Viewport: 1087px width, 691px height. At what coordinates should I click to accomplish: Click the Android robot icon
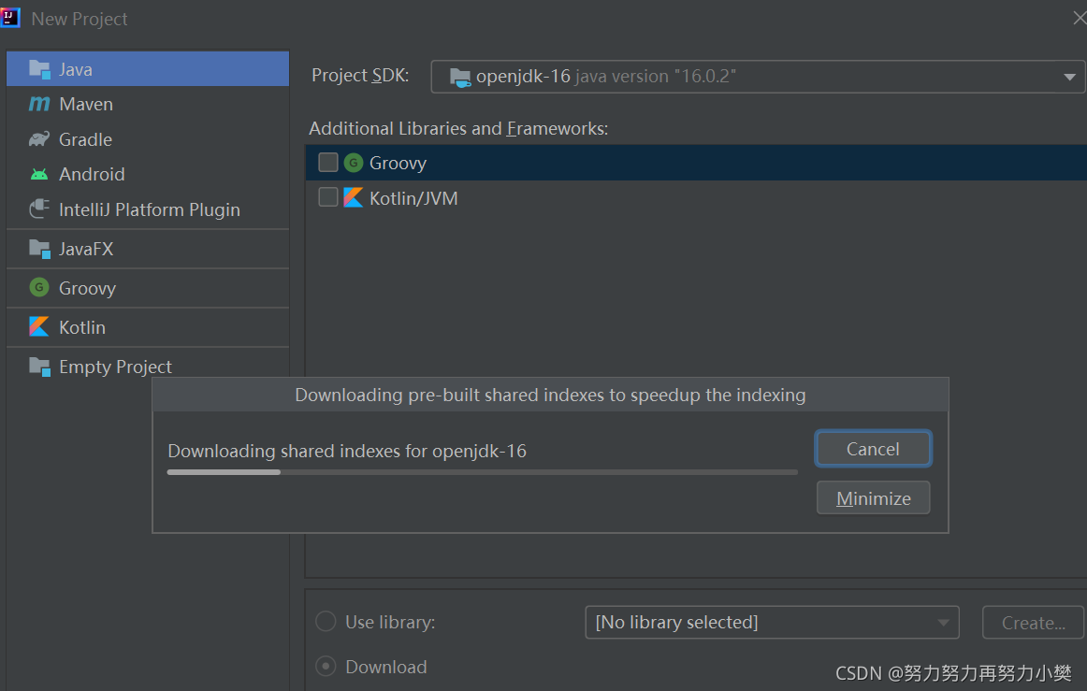(x=39, y=174)
